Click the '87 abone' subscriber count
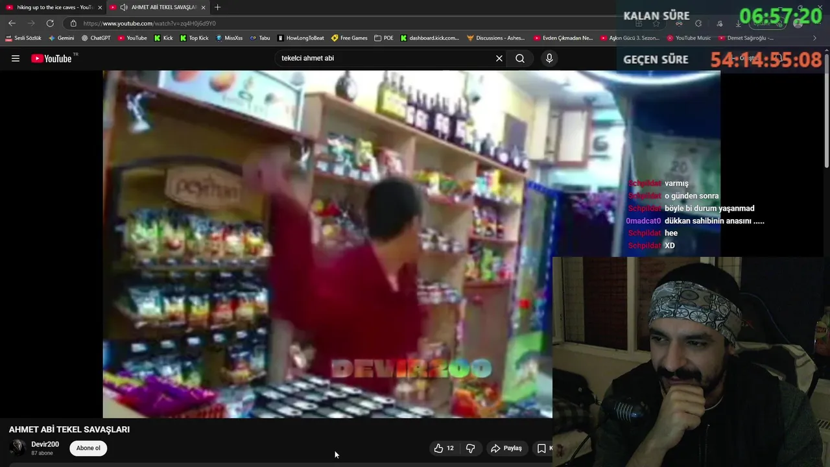 42,453
